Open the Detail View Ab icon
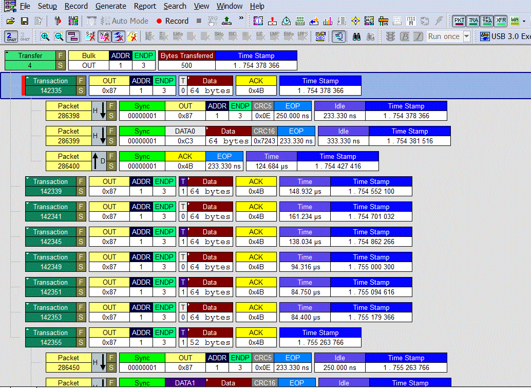This screenshot has width=531, height=388. 369,21
